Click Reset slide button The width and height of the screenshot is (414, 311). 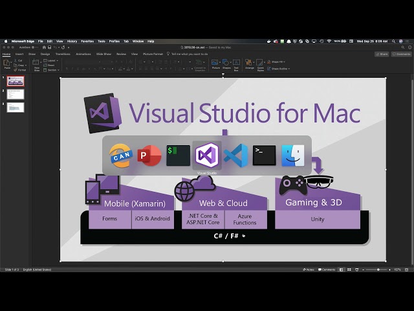[x=49, y=65]
